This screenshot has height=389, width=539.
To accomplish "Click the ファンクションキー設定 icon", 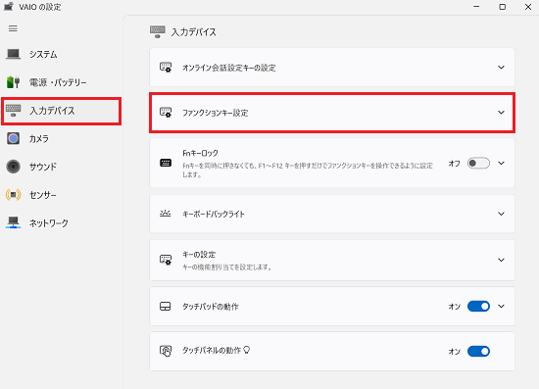I will point(166,113).
